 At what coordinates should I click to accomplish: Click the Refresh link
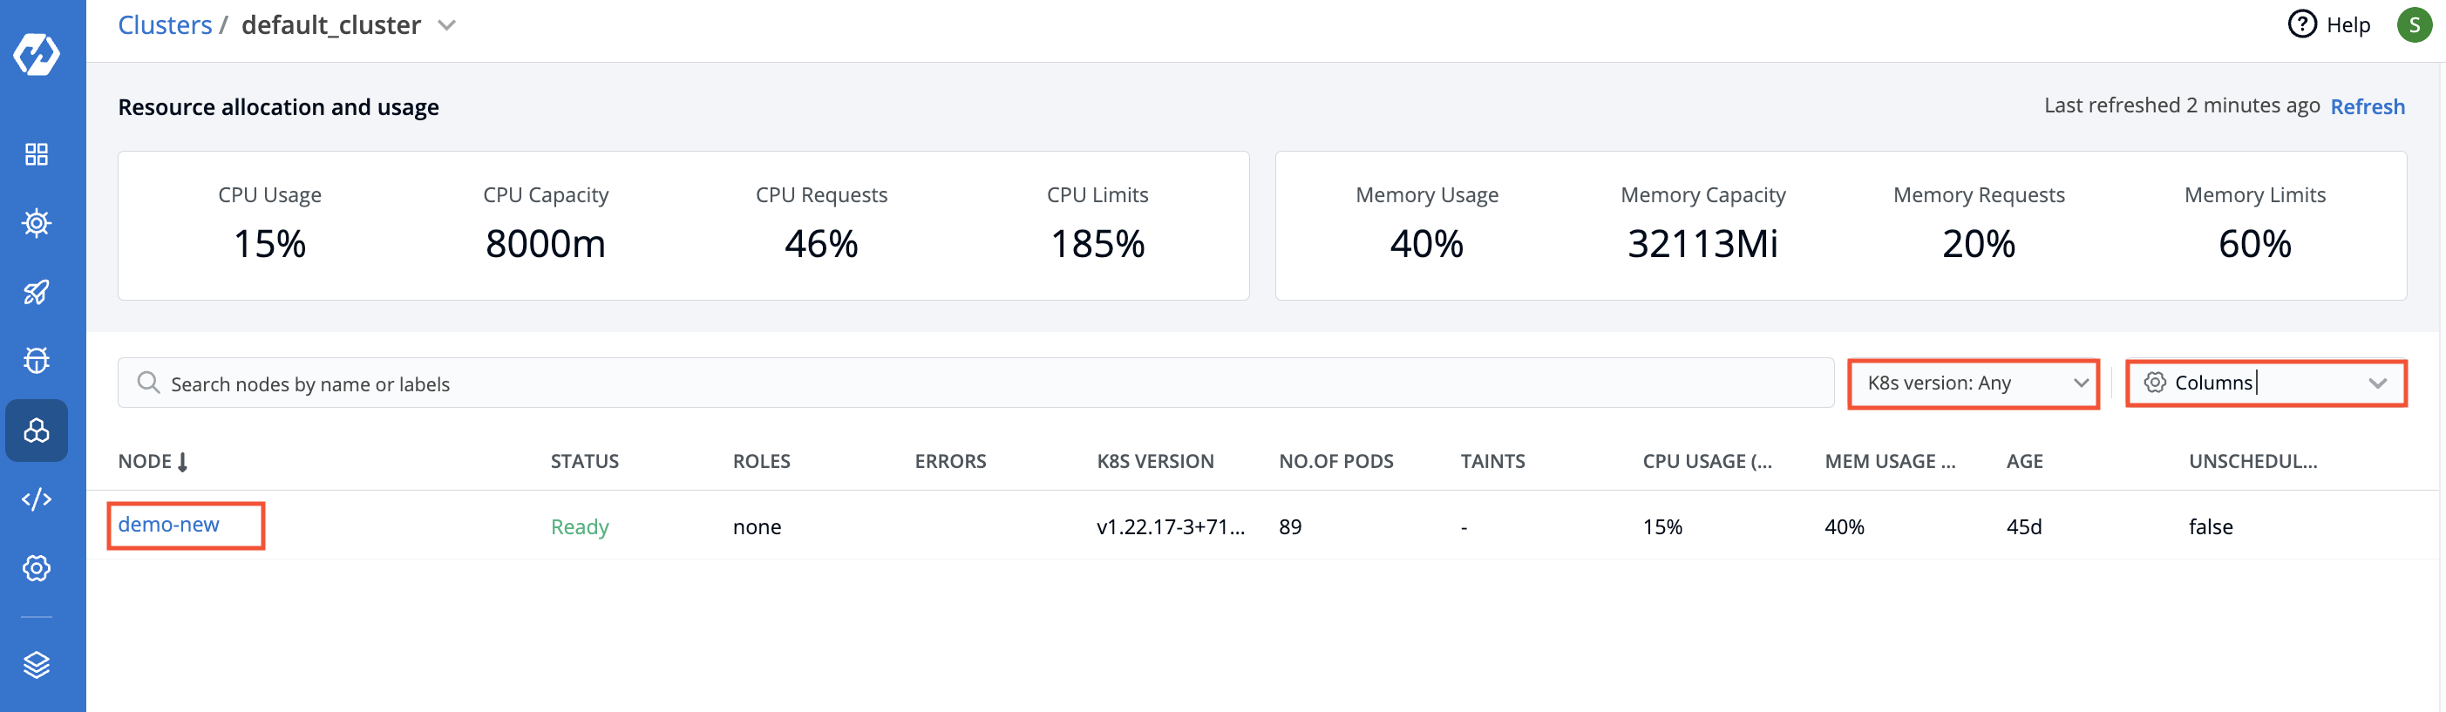[x=2368, y=106]
